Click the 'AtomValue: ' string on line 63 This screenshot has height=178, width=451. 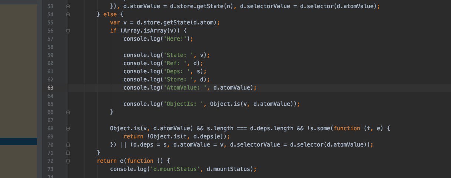click(185, 88)
